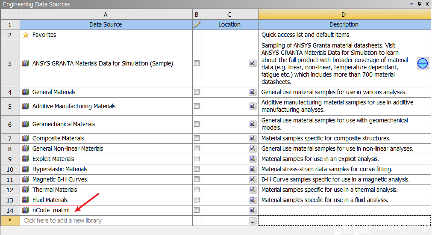This screenshot has height=235, width=432.
Task: Click 'Quick access list and default items' description
Action: click(305, 35)
